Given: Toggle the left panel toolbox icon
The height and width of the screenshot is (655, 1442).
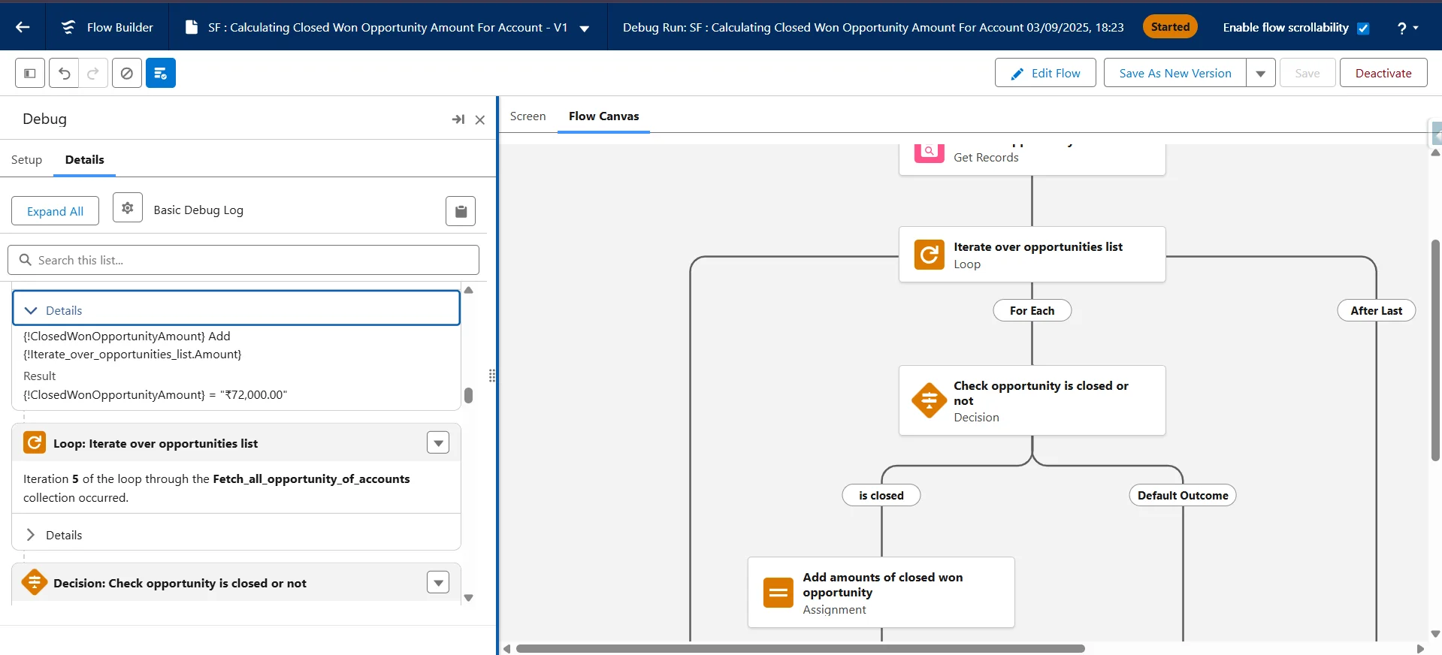Looking at the screenshot, I should click(x=30, y=73).
